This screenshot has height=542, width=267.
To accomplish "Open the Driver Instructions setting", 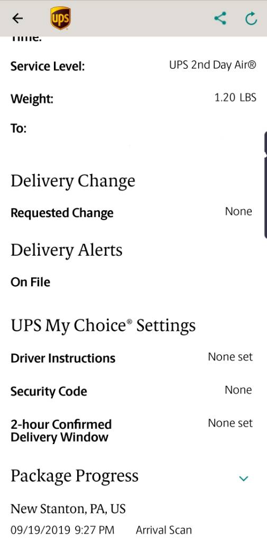I will [133, 358].
